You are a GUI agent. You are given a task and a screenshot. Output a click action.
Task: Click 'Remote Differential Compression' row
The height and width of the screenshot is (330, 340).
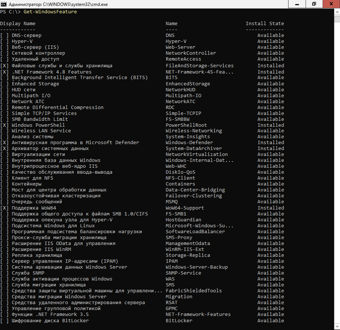point(58,107)
